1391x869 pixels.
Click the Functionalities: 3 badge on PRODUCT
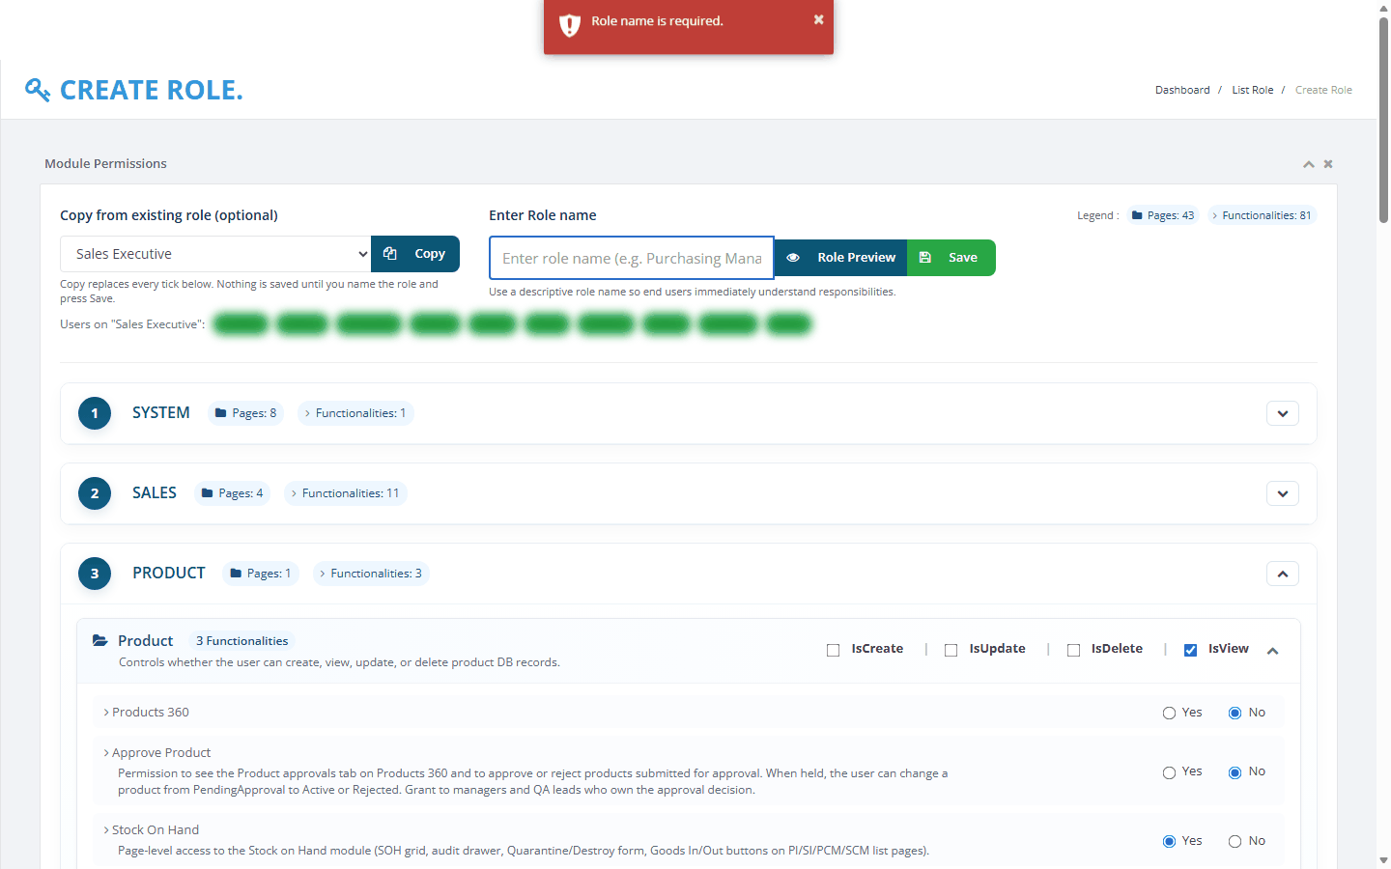pos(371,574)
